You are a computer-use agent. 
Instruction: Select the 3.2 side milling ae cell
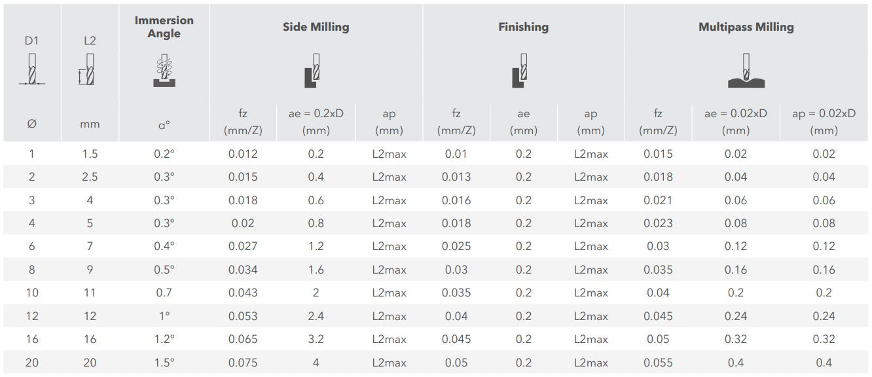pos(316,339)
